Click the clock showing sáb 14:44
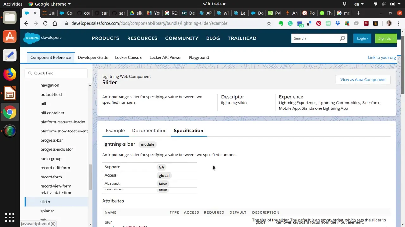The width and height of the screenshot is (405, 227). (213, 4)
